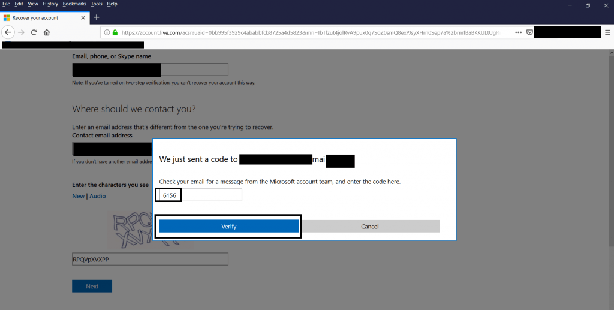Open the Bookmarks menu
Viewport: 614px width, 310px height.
[74, 4]
